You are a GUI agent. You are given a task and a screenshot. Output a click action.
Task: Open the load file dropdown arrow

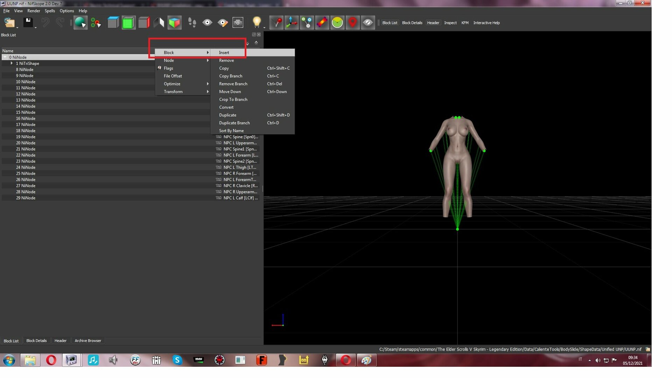click(x=17, y=27)
